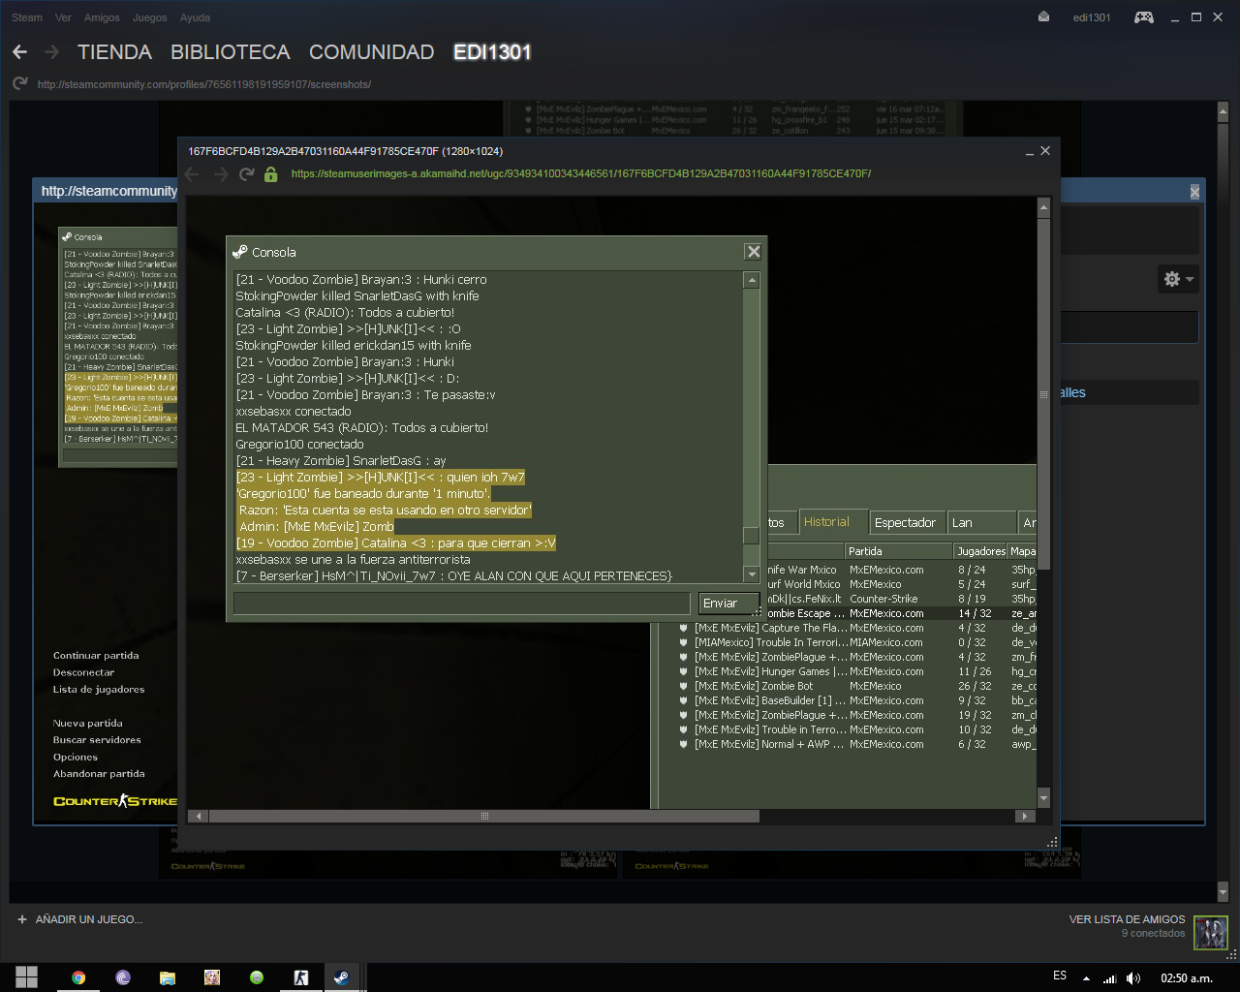
Task: Open the network signal tray icon
Action: click(x=1110, y=978)
